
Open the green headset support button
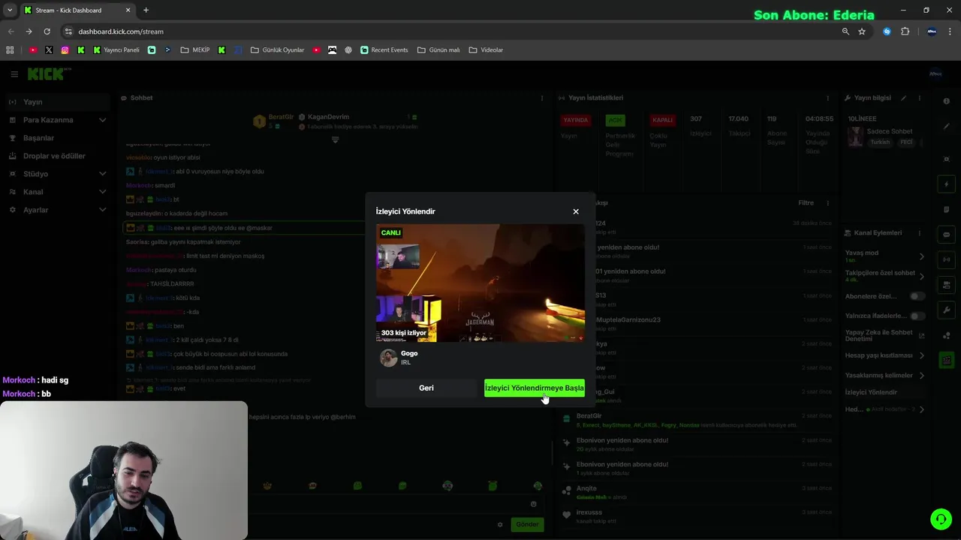(x=941, y=519)
